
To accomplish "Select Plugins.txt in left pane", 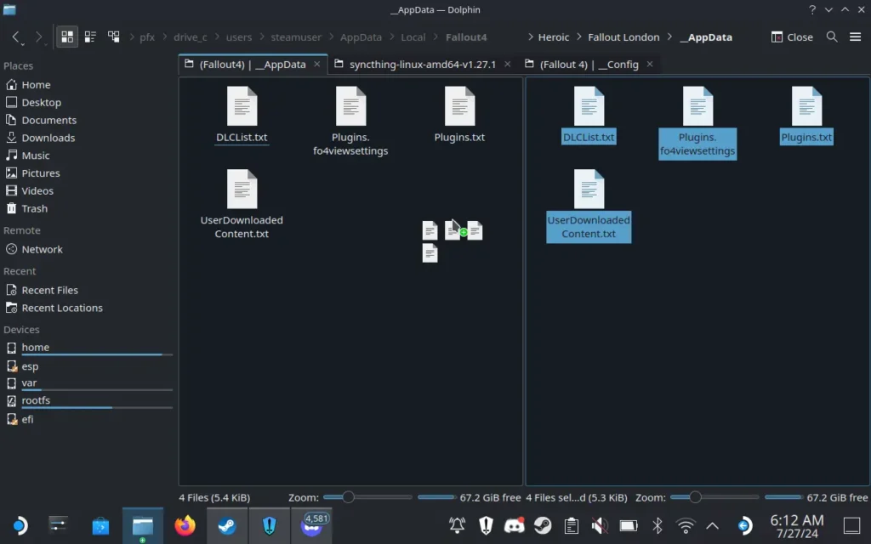I will pyautogui.click(x=459, y=116).
